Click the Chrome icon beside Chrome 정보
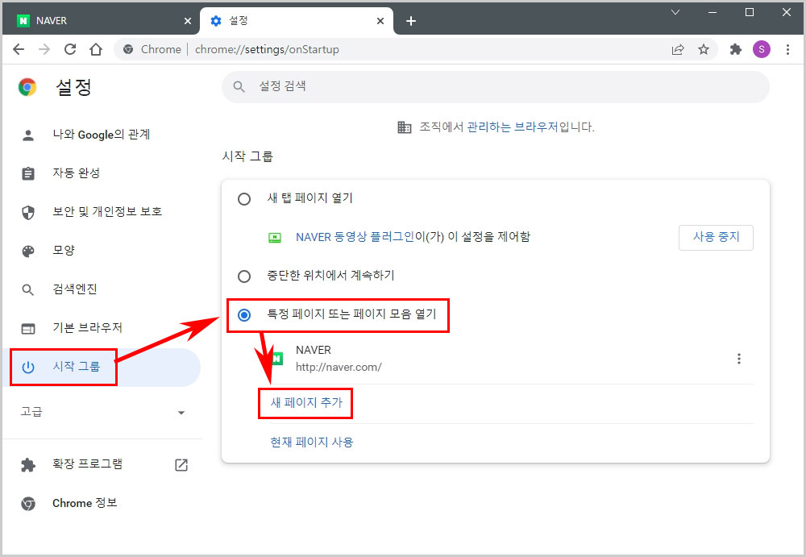Image resolution: width=806 pixels, height=557 pixels. click(28, 504)
